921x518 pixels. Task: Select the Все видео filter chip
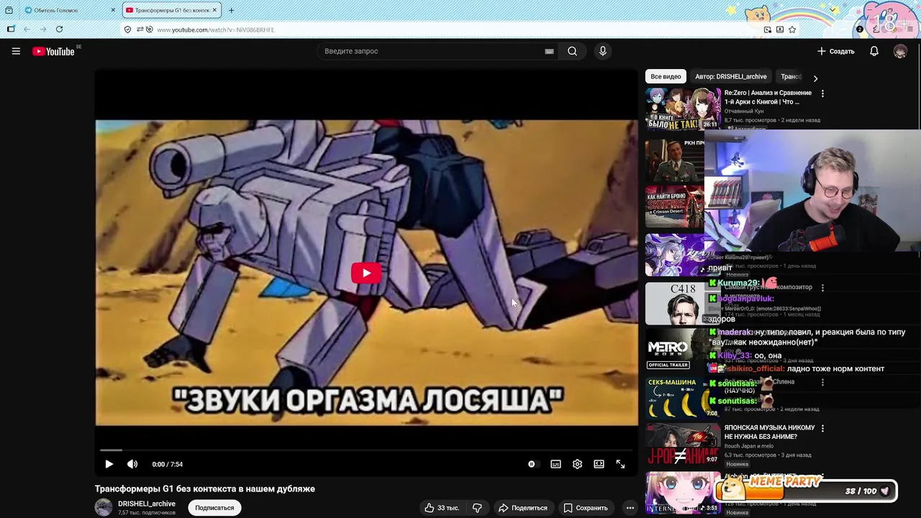(x=666, y=76)
